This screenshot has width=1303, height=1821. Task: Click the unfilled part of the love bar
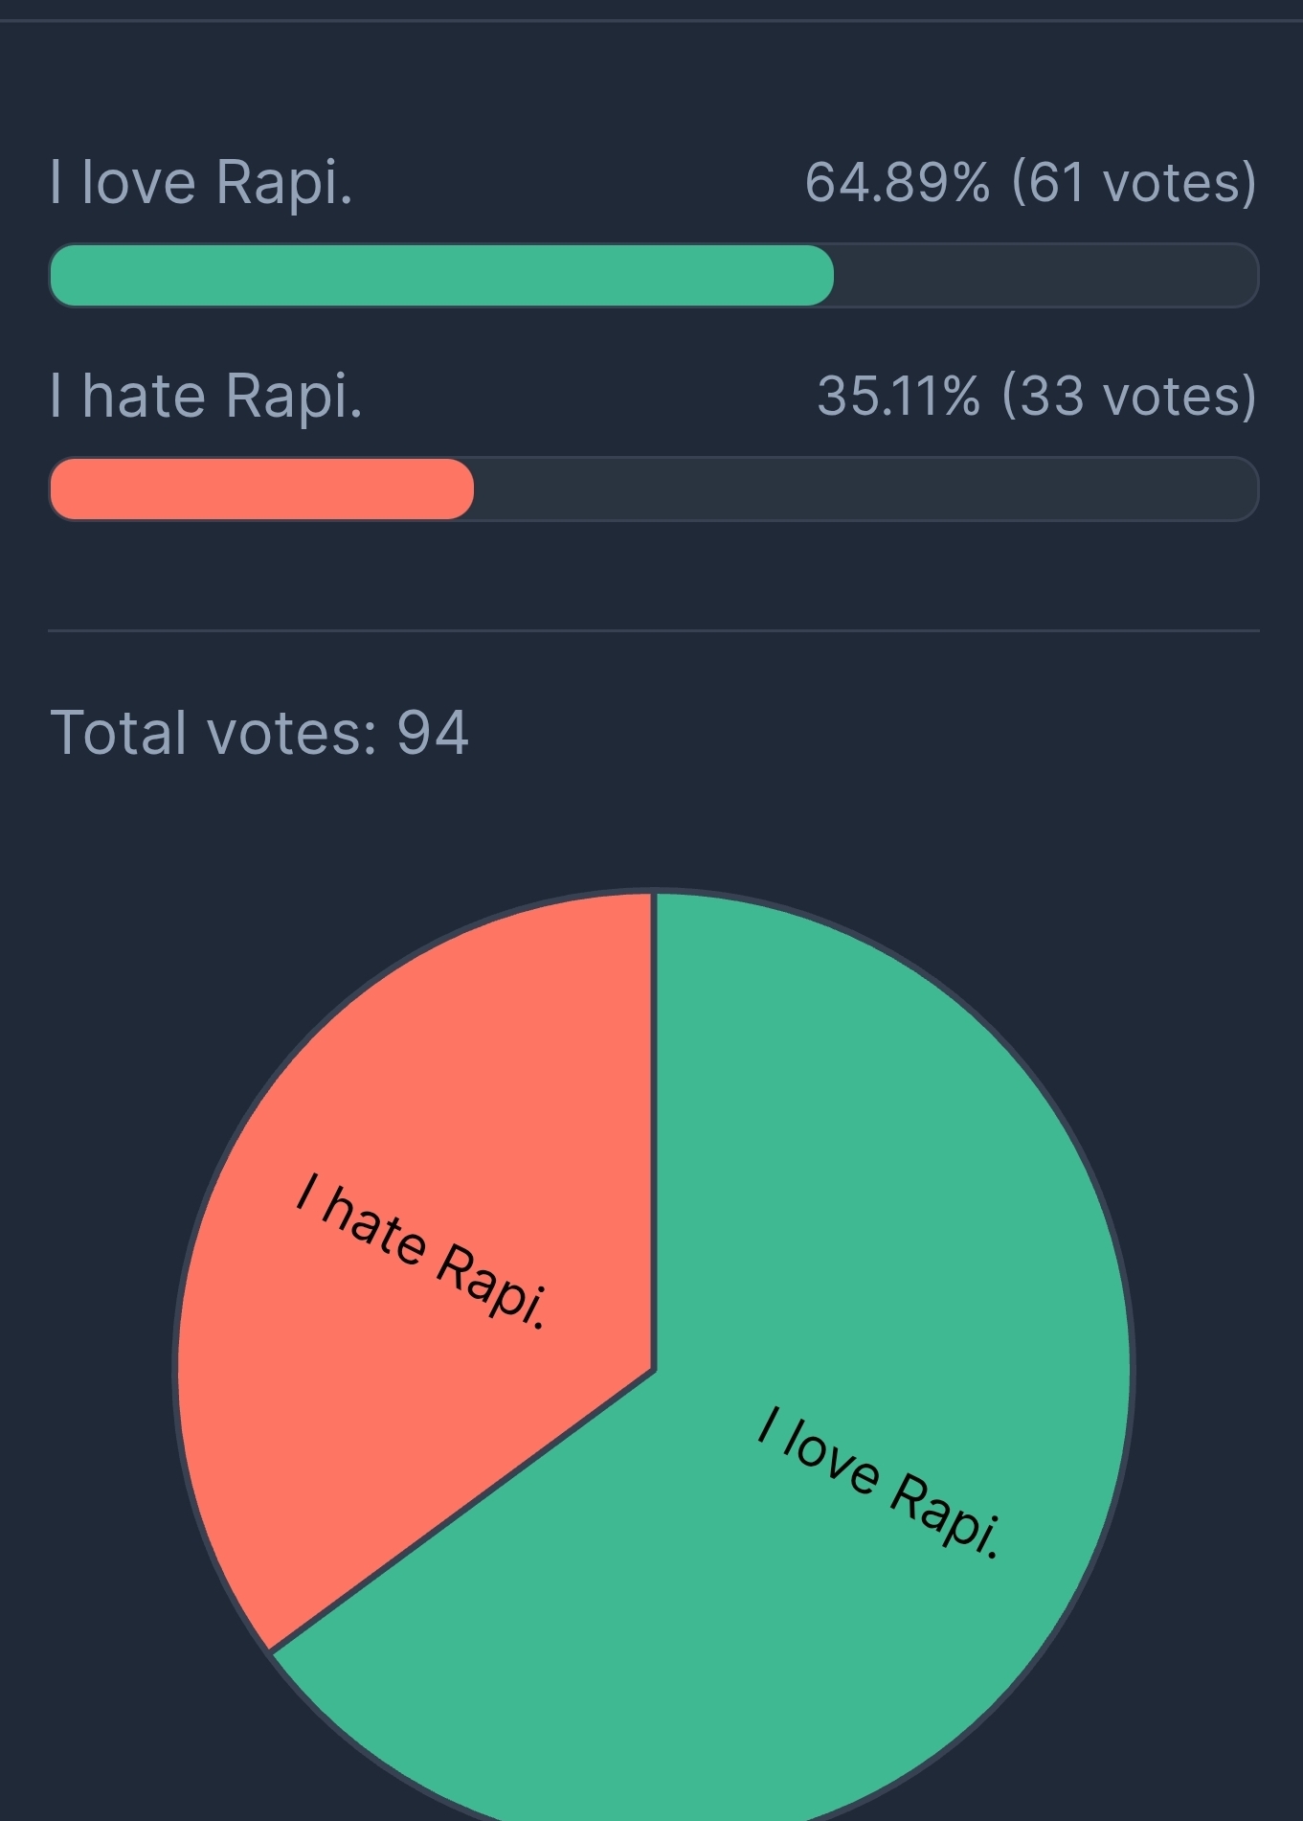click(x=1045, y=276)
